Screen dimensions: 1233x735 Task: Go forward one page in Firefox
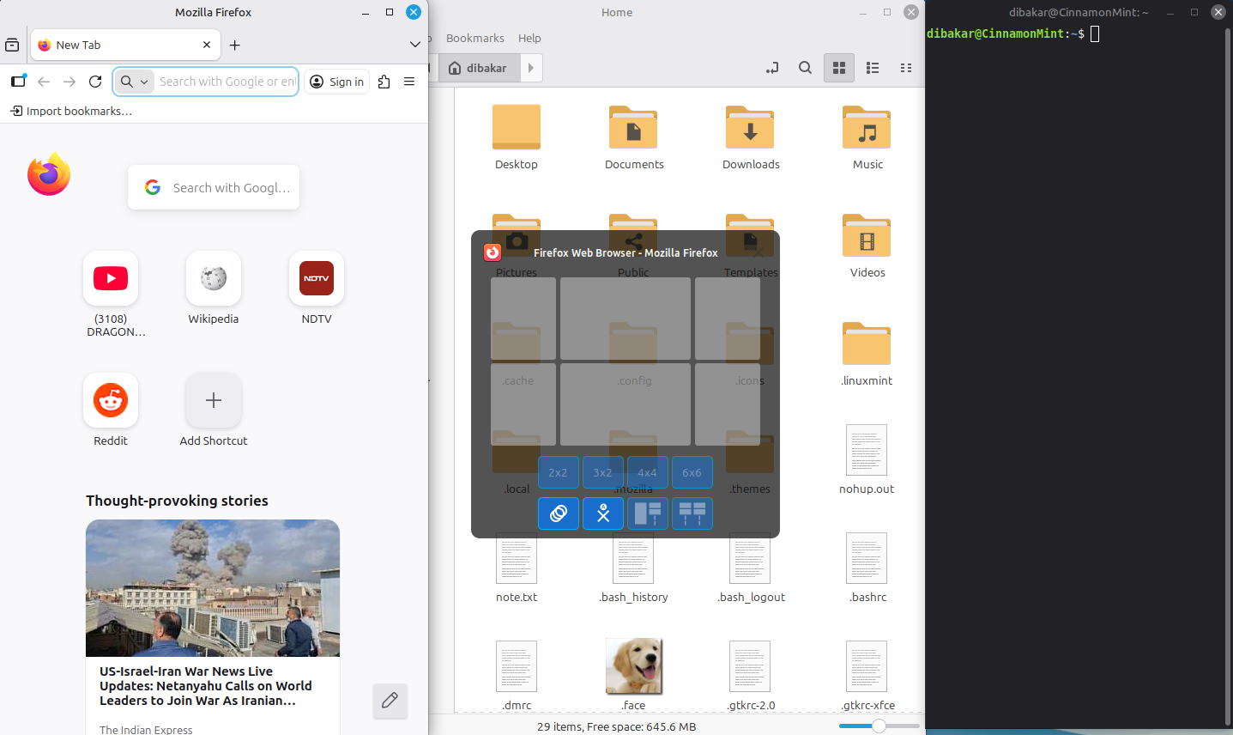tap(70, 82)
